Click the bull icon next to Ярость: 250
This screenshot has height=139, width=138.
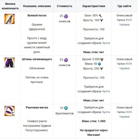[x=101, y=69]
